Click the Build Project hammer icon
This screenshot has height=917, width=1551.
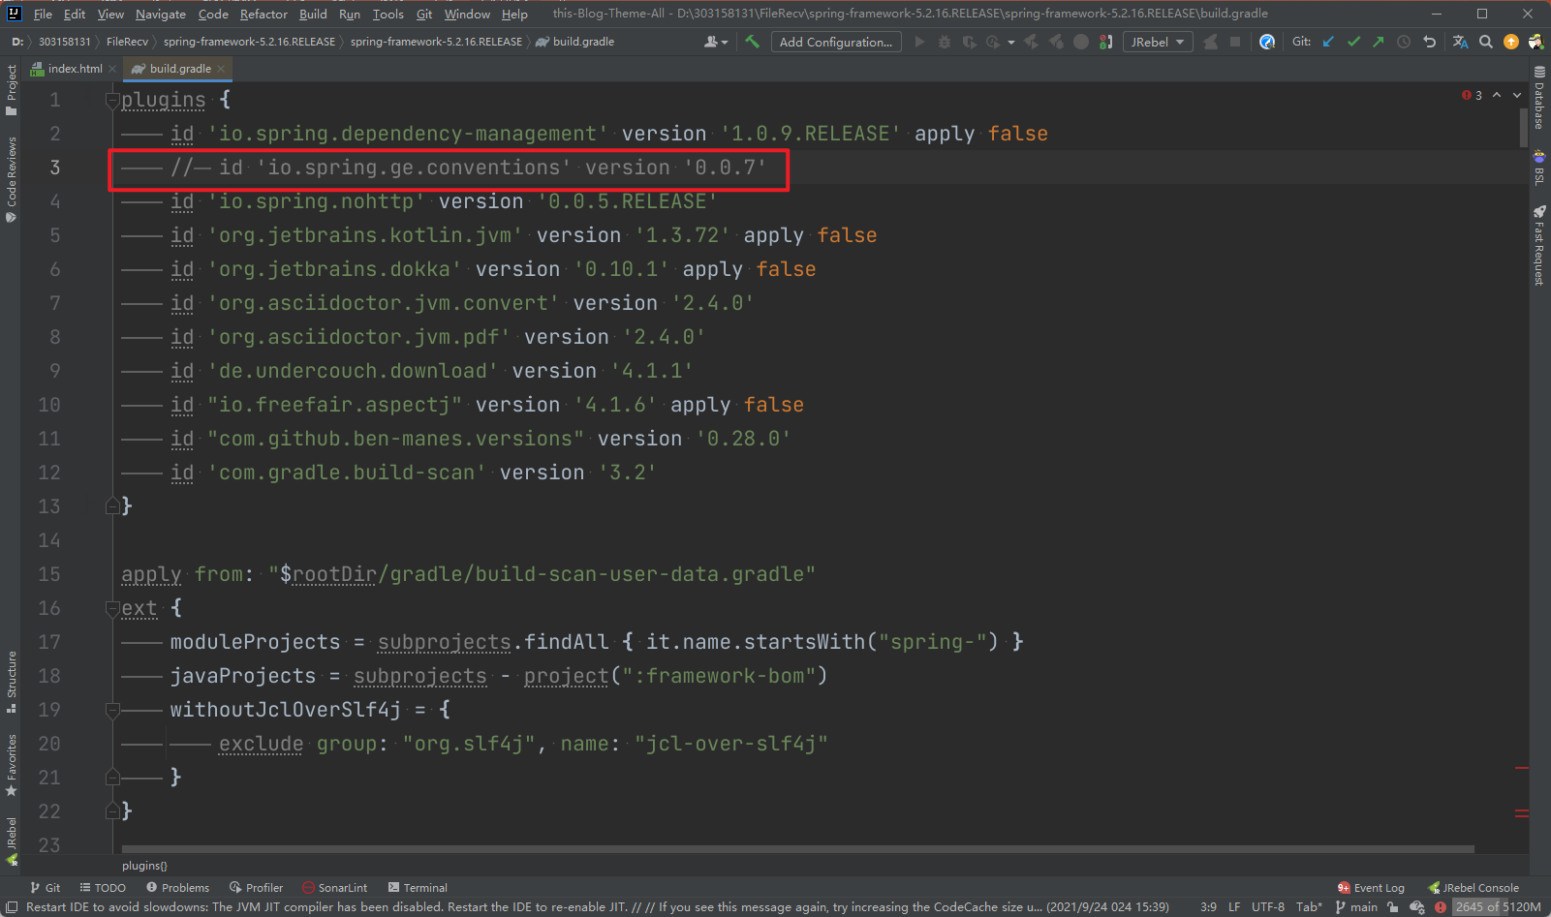[752, 42]
